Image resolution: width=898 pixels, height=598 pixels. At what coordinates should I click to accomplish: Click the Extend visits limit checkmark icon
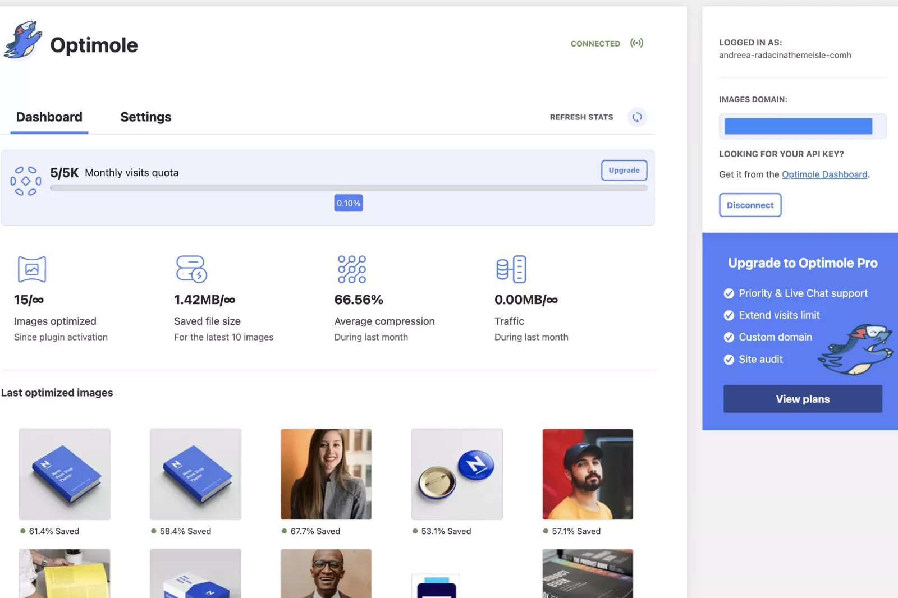point(729,315)
